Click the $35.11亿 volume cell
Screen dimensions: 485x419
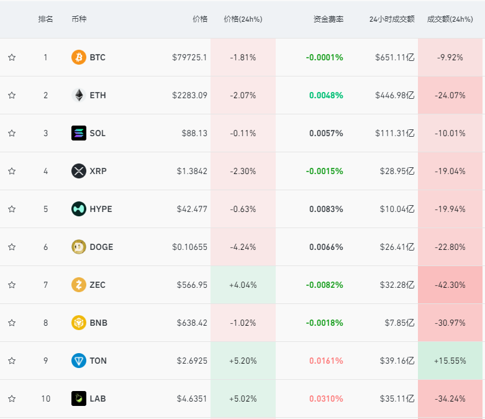397,398
